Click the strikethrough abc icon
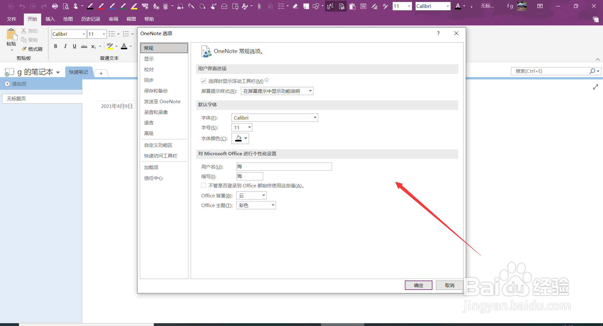The image size is (603, 326). pos(84,46)
